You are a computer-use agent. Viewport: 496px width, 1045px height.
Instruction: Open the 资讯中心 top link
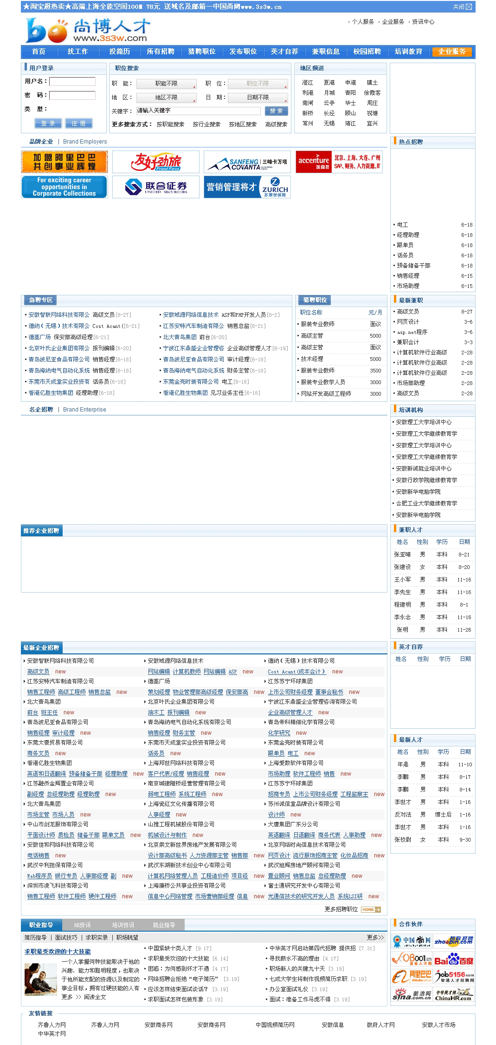click(x=423, y=22)
